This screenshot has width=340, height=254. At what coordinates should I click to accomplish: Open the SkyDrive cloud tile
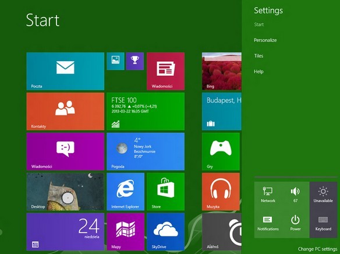tap(166, 232)
